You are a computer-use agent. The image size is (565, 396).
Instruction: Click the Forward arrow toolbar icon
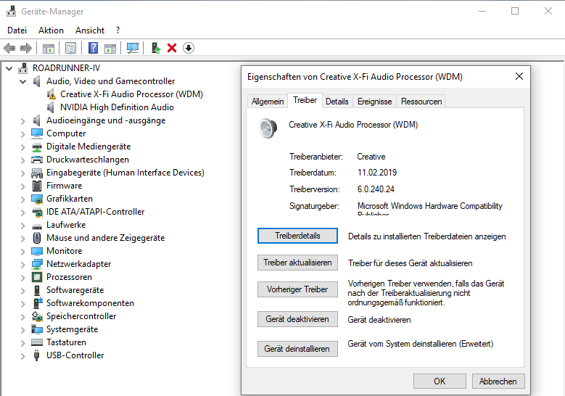[26, 48]
